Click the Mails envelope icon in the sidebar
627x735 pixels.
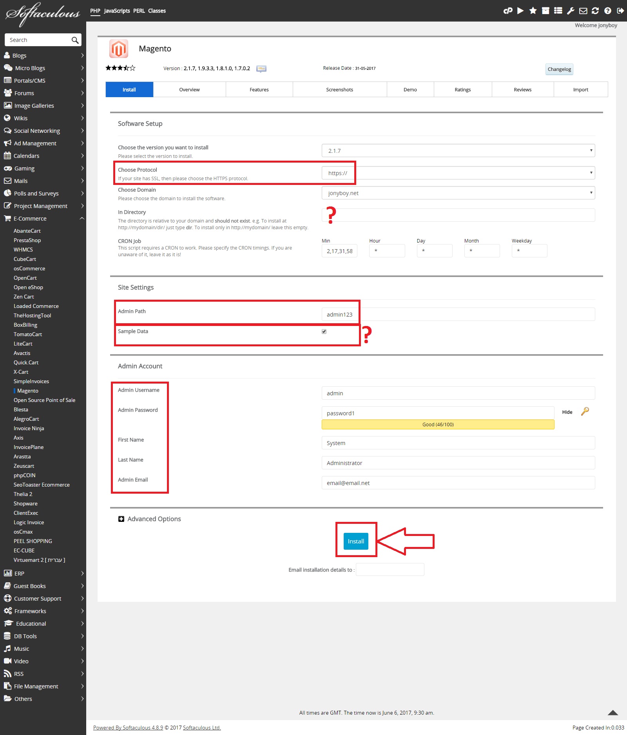tap(7, 181)
